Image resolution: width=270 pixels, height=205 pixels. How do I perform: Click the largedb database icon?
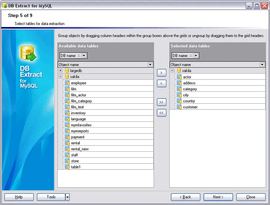(x=67, y=70)
